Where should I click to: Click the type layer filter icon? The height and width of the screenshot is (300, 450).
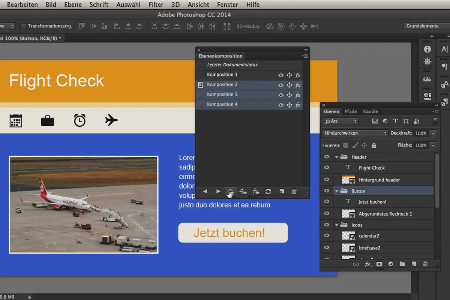pos(395,121)
